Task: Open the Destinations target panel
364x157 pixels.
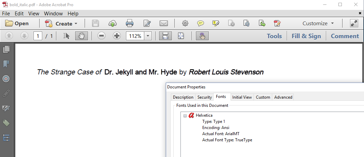Action: pos(6,79)
